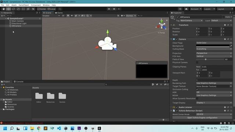Select the Hand tool in toolbar
Screen dimensions: 235x132
pos(3,9)
